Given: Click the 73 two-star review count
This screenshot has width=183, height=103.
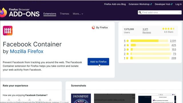Looking at the screenshot, I should [174, 54].
